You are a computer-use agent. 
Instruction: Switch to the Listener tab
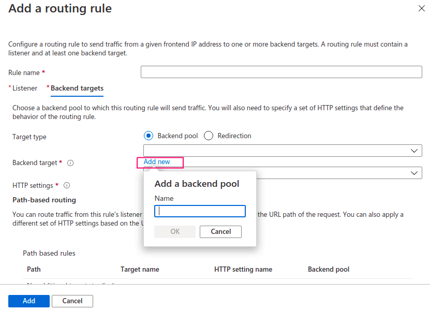(x=24, y=88)
